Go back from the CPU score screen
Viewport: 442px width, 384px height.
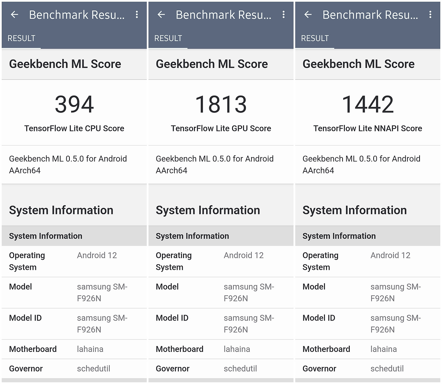pyautogui.click(x=15, y=14)
